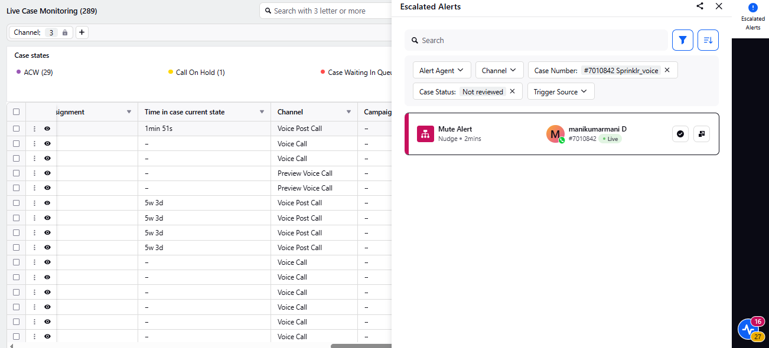Expand the Channel filter in alerts panel

(x=499, y=70)
